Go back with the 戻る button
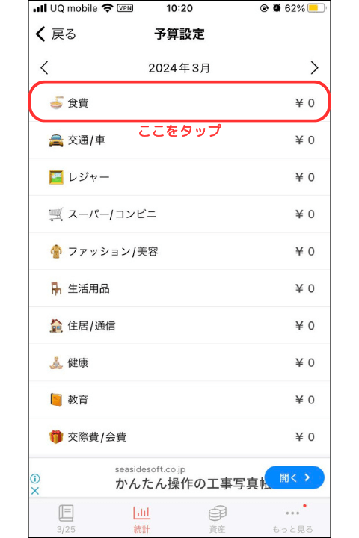The image size is (359, 538). click(x=55, y=34)
